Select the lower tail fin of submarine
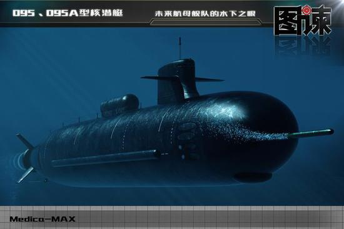The width and height of the screenshot is (344, 229). point(26,175)
